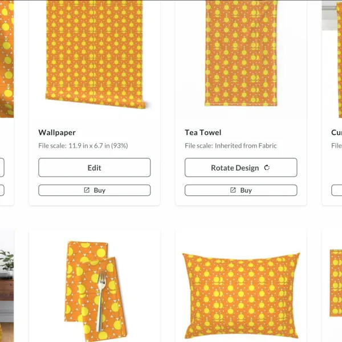View the orange pillow sham preview
The image size is (342, 342).
point(241,296)
